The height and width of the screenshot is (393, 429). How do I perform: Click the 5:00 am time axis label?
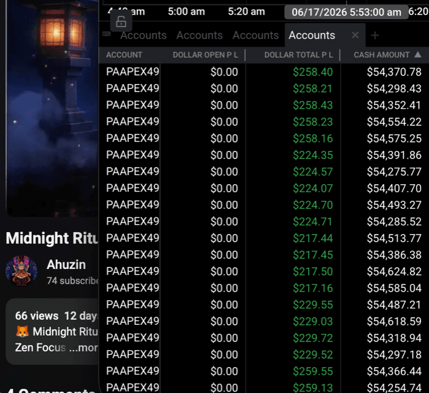(x=187, y=12)
